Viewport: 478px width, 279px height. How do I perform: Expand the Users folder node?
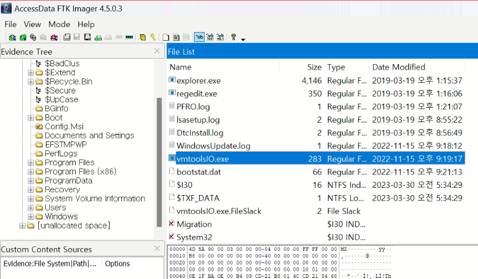(31, 208)
